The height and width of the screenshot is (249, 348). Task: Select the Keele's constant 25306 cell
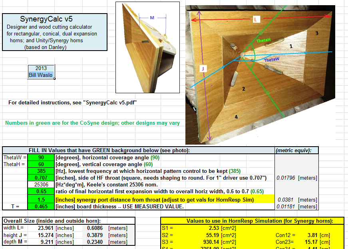click(x=41, y=184)
